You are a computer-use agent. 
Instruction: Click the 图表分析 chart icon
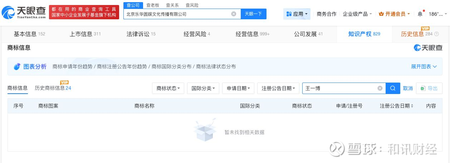[17, 66]
